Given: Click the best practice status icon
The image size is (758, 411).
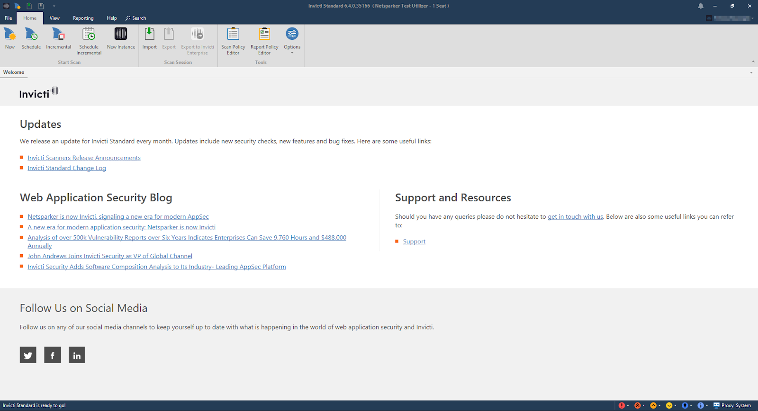Looking at the screenshot, I should click(x=685, y=405).
